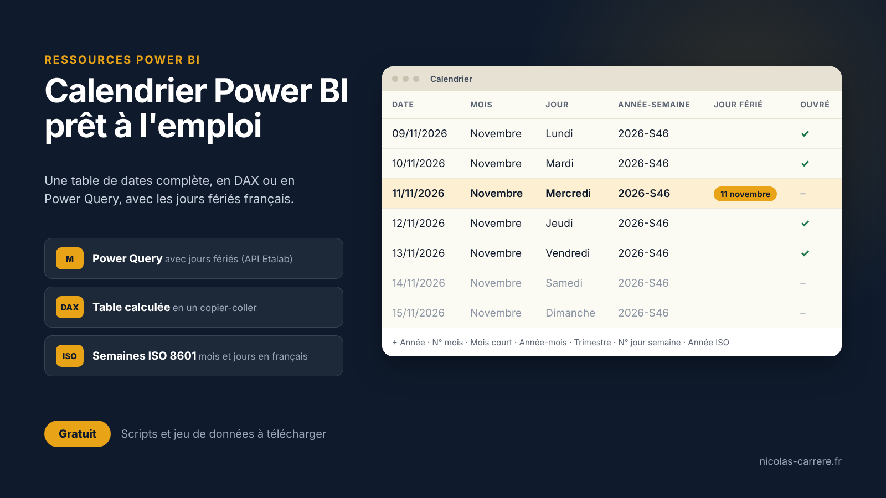Click the checkmark in the 10/11/2026 row
886x498 pixels.
click(805, 164)
